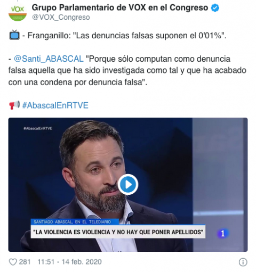Open the #AbascalEnRTVE hashtag link

pyautogui.click(x=55, y=105)
